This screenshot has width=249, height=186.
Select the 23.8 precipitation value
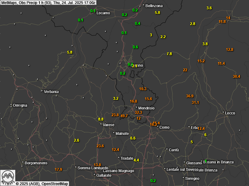pos(115,115)
